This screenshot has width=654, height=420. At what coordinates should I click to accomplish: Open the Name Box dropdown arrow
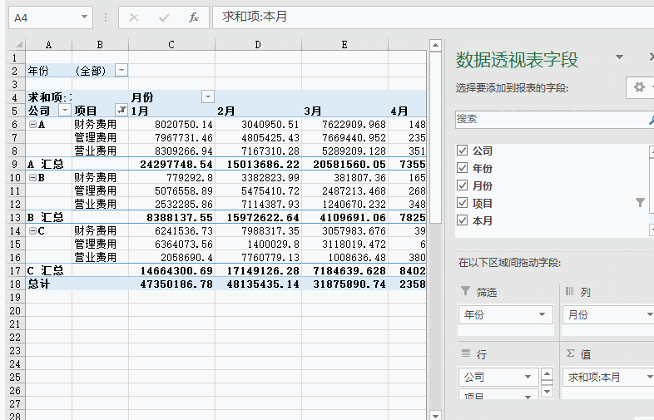click(x=86, y=17)
